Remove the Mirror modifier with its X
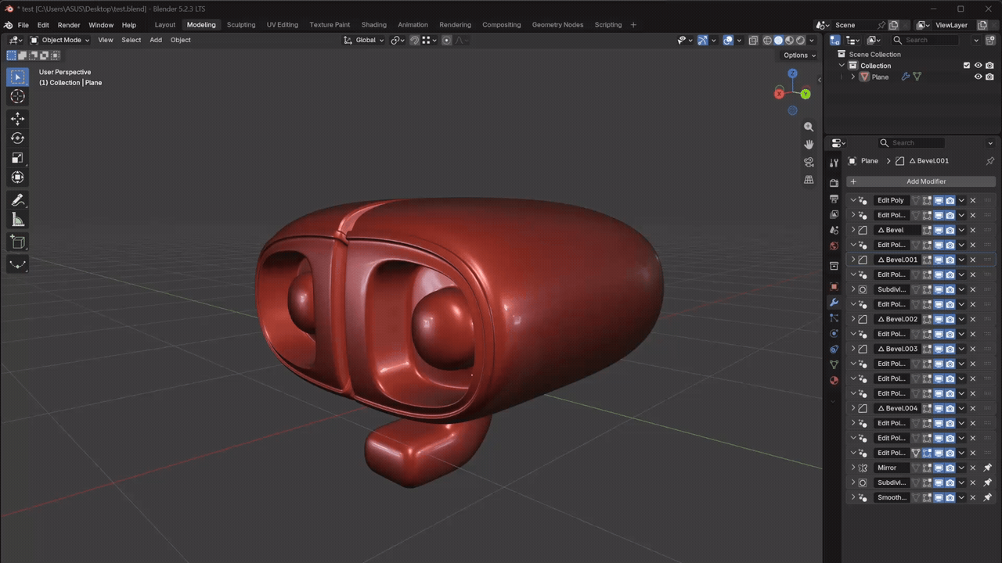1002x563 pixels. pyautogui.click(x=973, y=468)
